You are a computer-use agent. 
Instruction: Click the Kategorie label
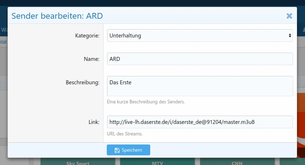click(x=87, y=36)
